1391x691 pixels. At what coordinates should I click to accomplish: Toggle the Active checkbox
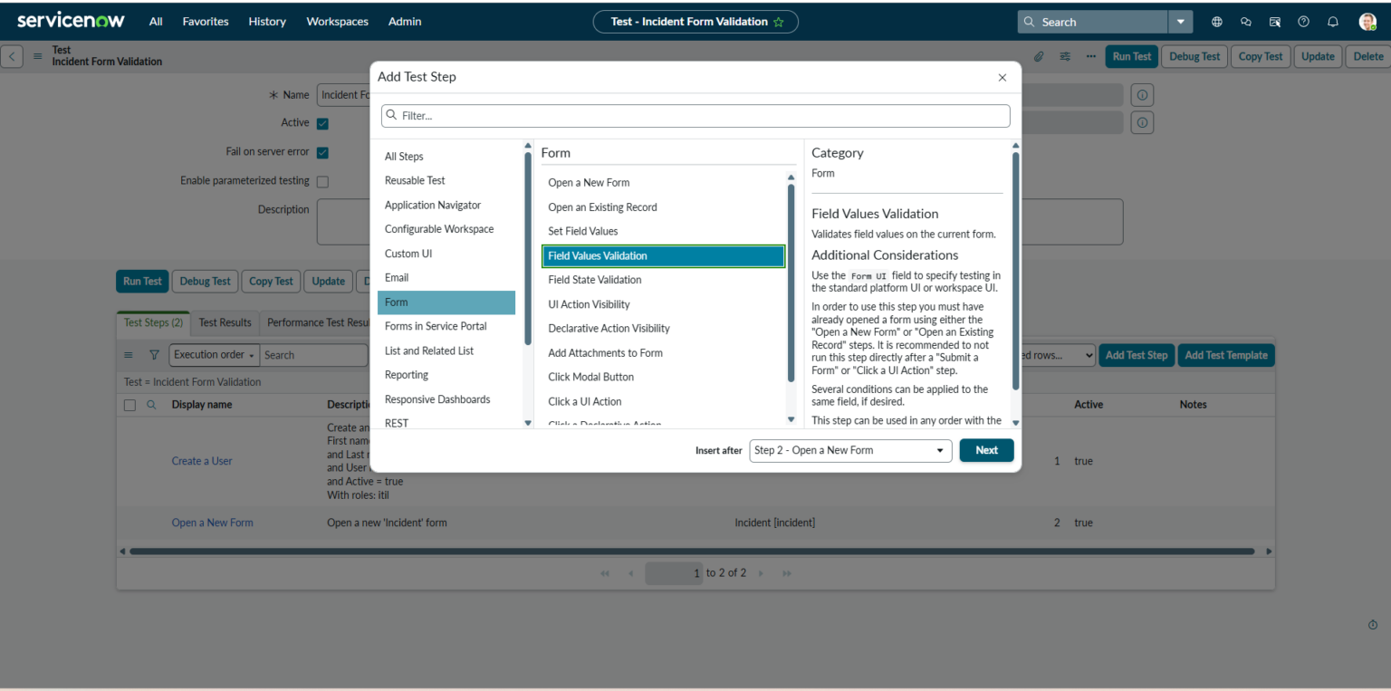(x=322, y=123)
